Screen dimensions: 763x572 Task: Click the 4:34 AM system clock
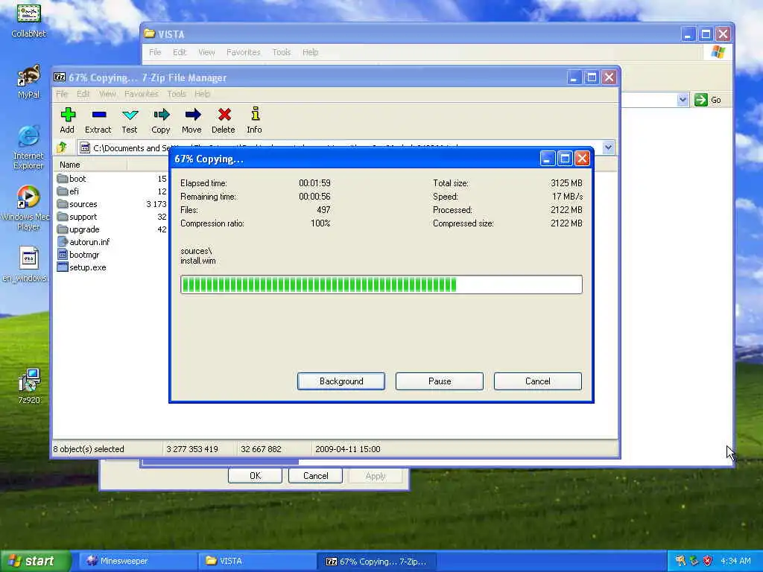pyautogui.click(x=735, y=561)
